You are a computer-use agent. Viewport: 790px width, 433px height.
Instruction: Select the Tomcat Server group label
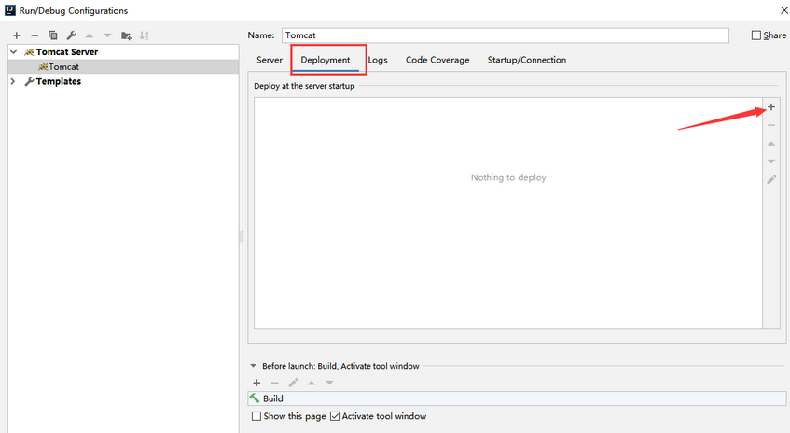pos(67,52)
